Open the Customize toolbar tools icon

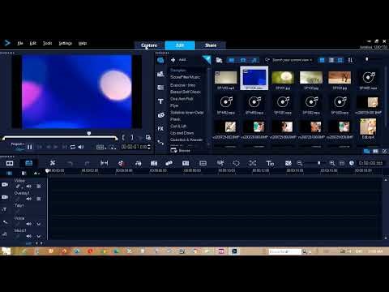pos(53,163)
